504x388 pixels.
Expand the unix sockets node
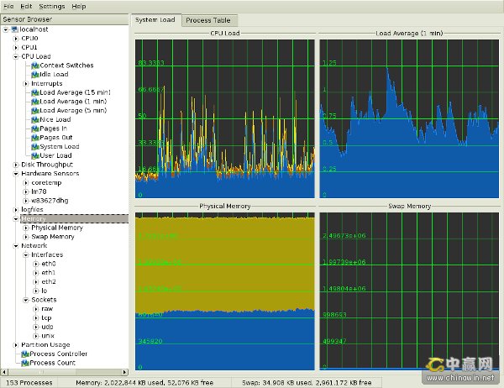click(36, 336)
